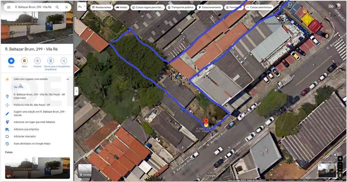Image resolution: width=347 pixels, height=182 pixels.
Task: Open the Google apps grid icon
Action: tap(330, 6)
